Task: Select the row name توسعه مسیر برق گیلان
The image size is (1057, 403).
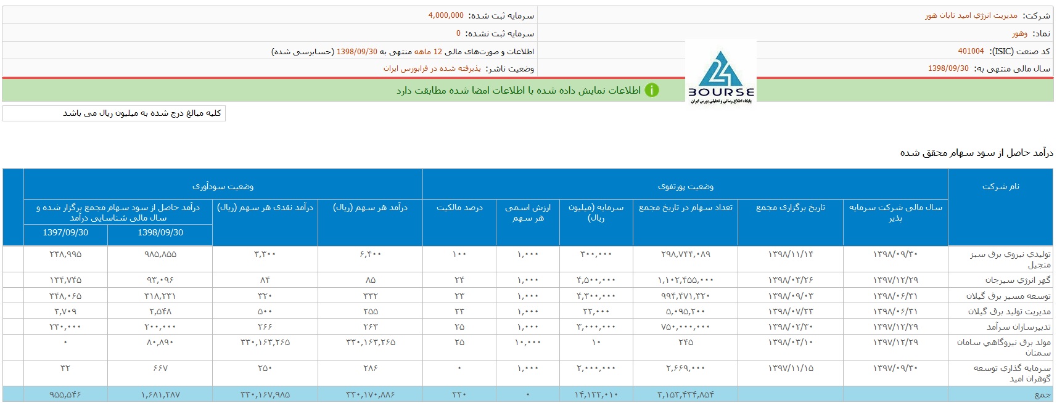Action: tap(1009, 296)
